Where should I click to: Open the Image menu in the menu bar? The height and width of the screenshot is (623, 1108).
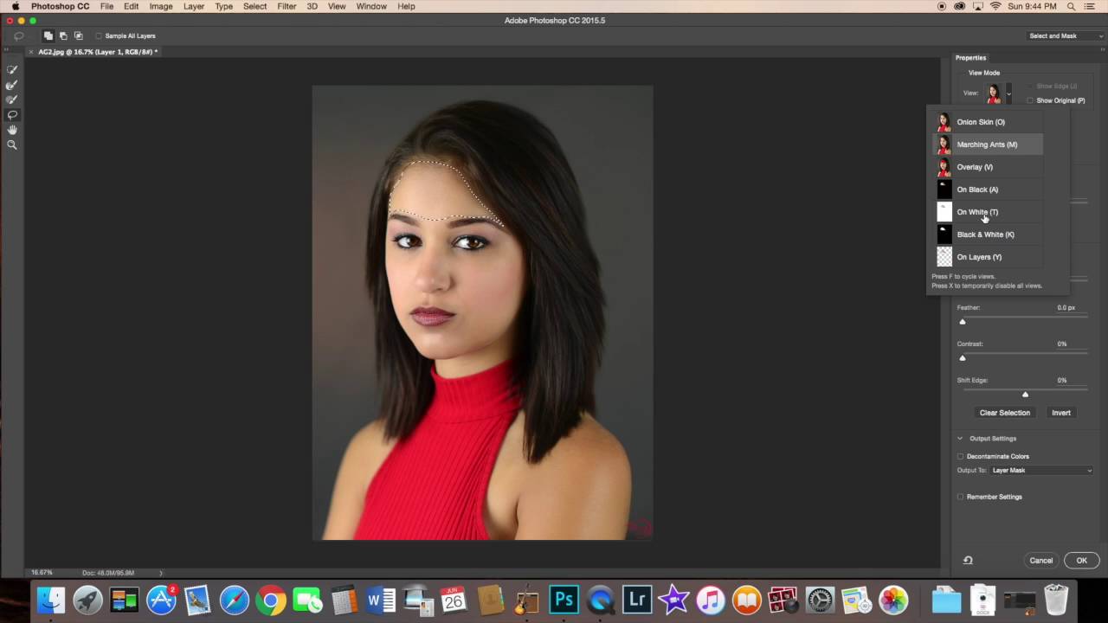click(x=161, y=6)
